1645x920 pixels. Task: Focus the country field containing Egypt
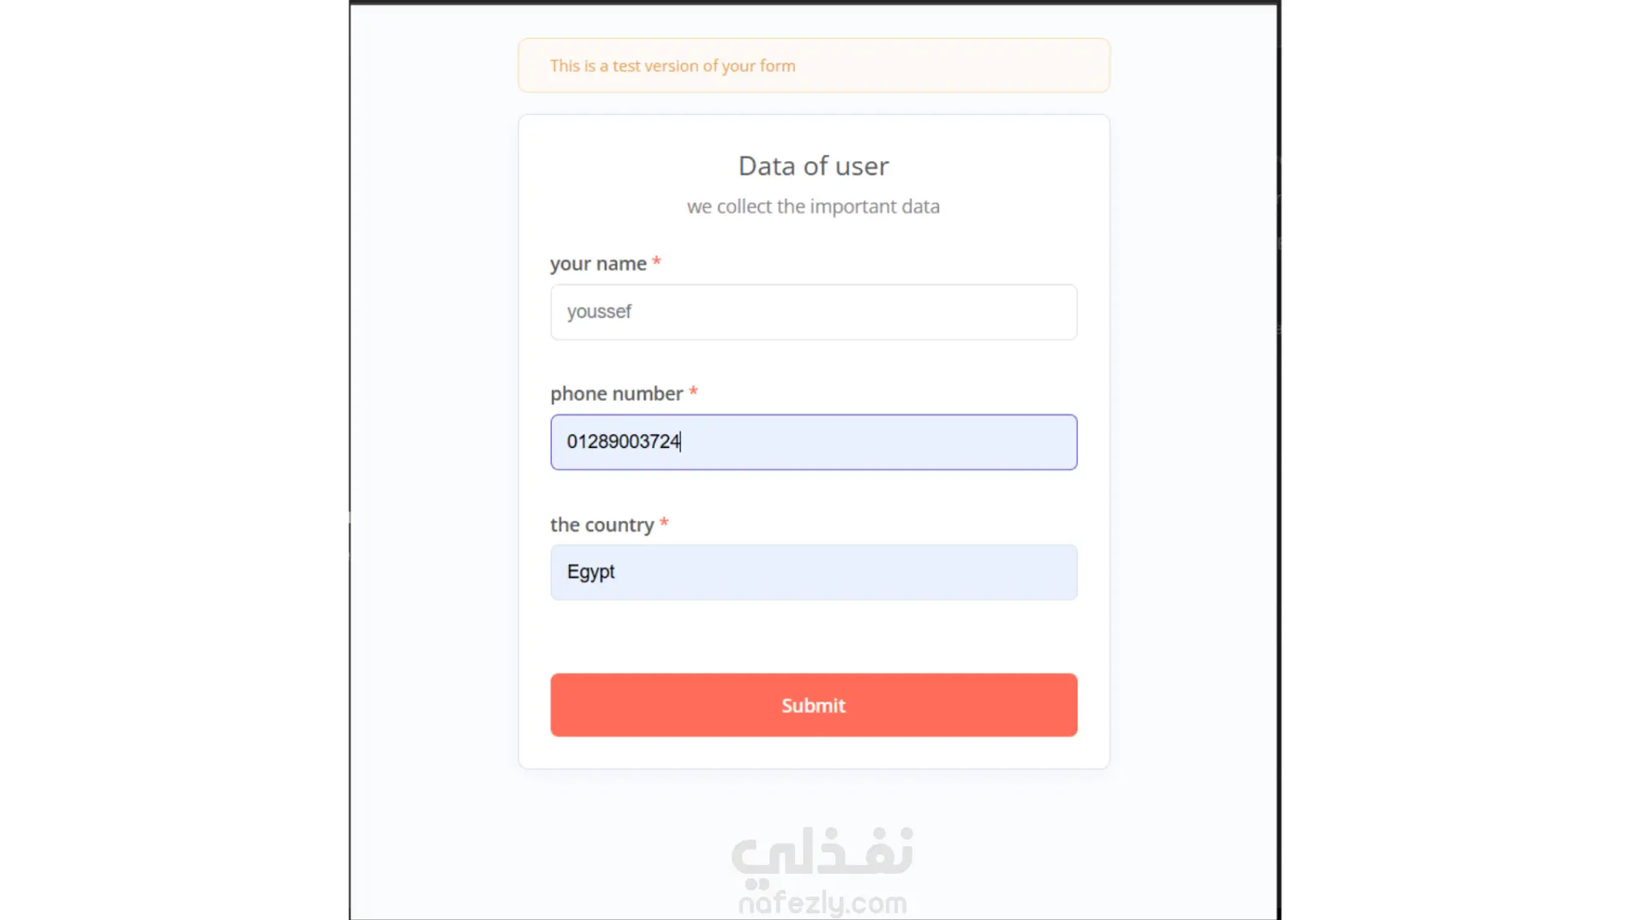click(813, 572)
